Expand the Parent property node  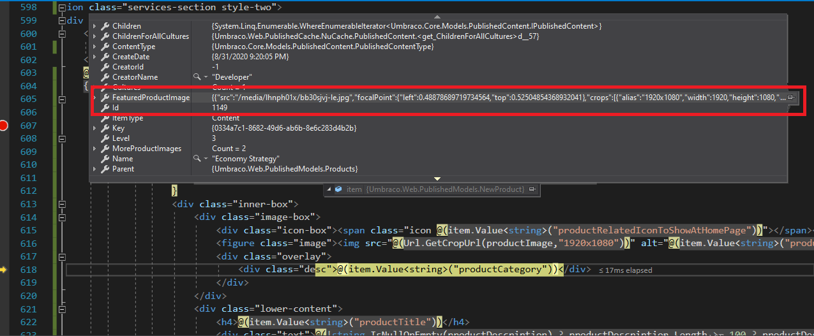[x=94, y=169]
